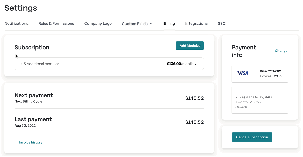Click the Cancel subscription button
The image size is (303, 157).
pos(252,137)
